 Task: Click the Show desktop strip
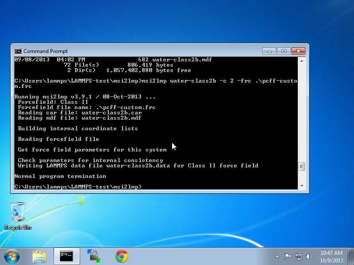click(x=350, y=256)
